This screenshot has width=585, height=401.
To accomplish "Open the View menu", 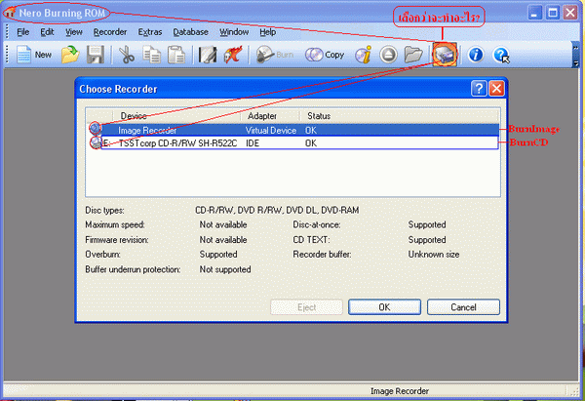I will (x=74, y=32).
